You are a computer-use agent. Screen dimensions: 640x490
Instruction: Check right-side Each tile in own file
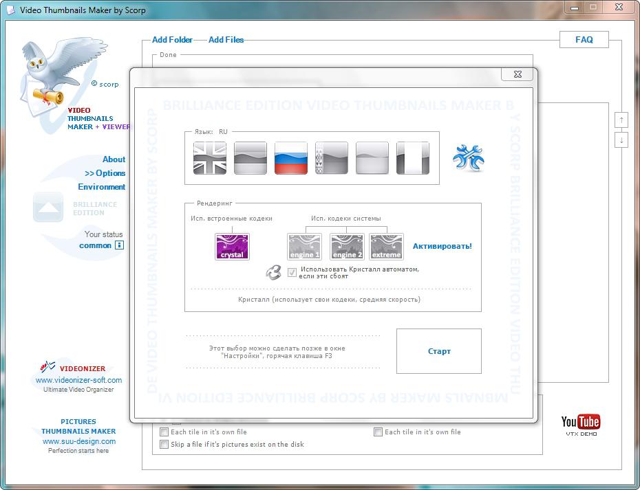[x=378, y=432]
